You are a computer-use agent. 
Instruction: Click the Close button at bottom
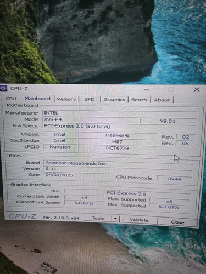[177, 222]
